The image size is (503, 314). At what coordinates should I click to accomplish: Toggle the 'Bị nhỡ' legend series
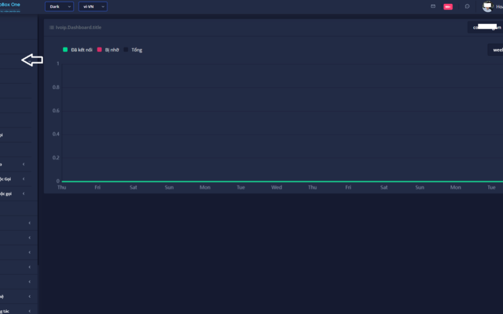point(111,50)
